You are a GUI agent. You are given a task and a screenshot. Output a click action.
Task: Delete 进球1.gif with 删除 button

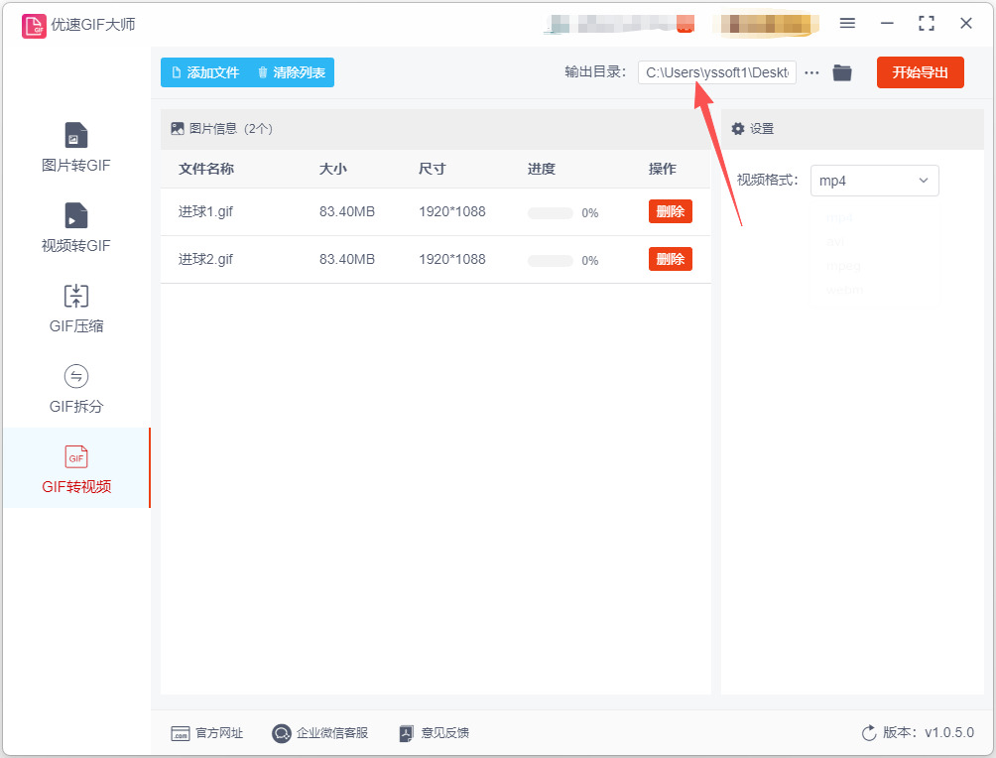pyautogui.click(x=671, y=211)
